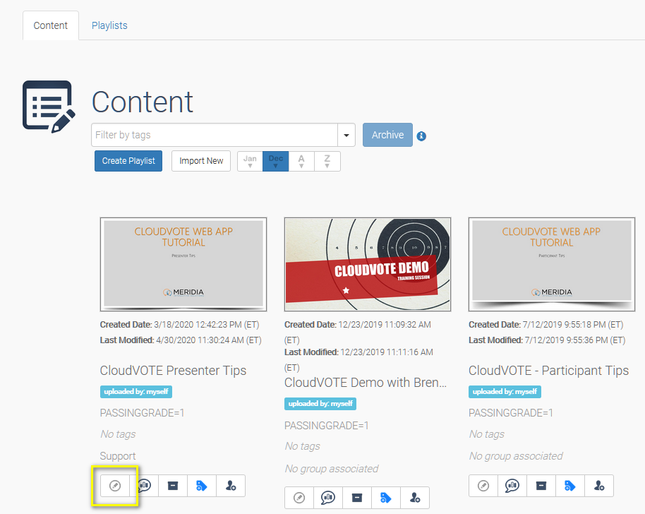Screen dimensions: 645x514
Task: Click 'uploaded by: myself' badge on Demo card
Action: [320, 404]
